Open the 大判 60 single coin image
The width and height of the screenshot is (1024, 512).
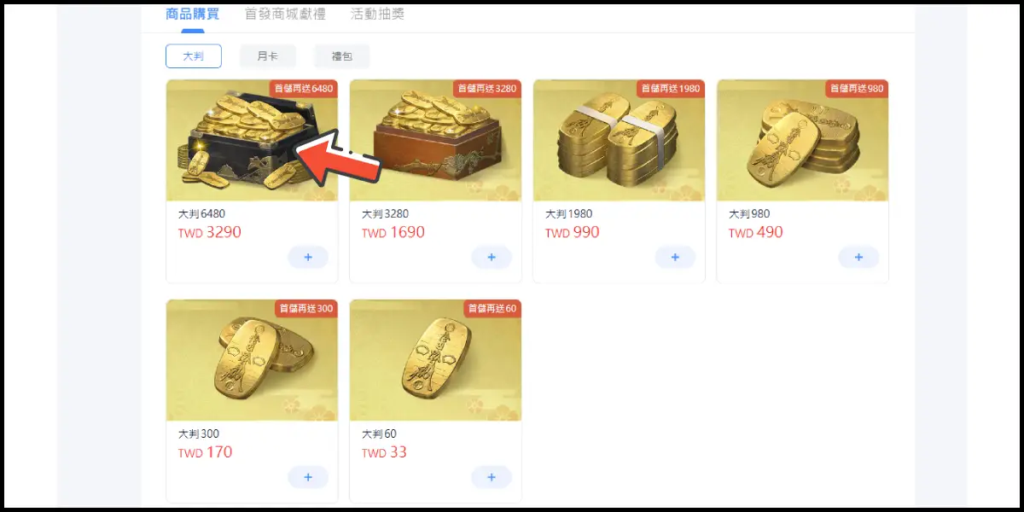pos(435,360)
